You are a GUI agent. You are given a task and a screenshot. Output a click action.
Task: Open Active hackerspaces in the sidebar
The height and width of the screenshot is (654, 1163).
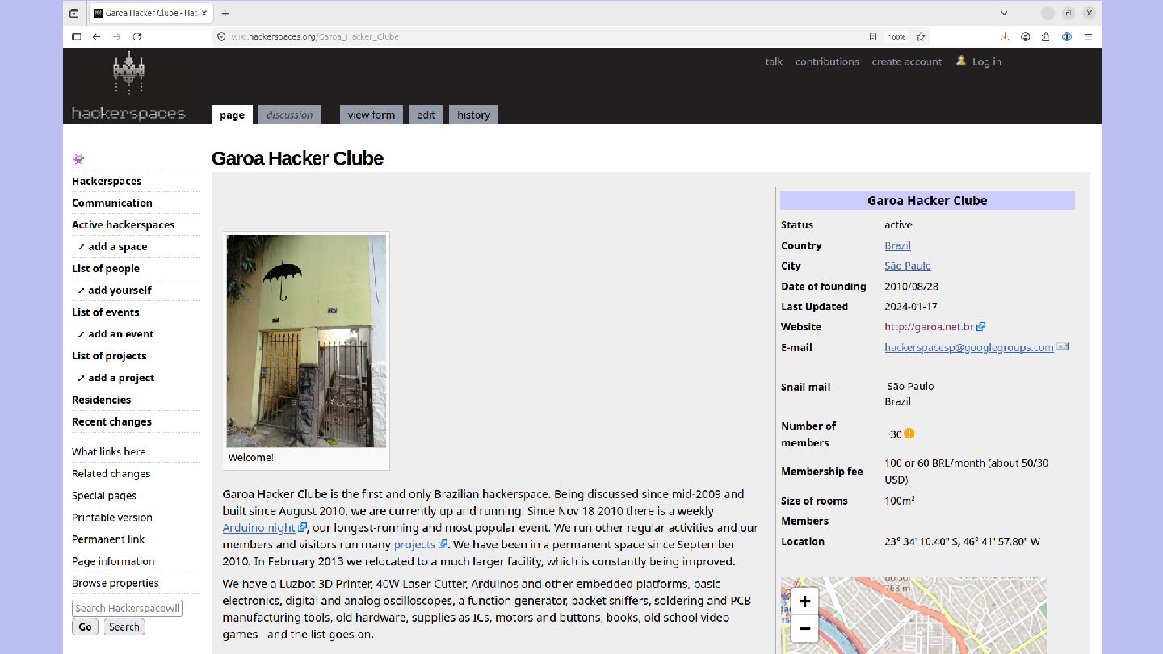pos(124,224)
